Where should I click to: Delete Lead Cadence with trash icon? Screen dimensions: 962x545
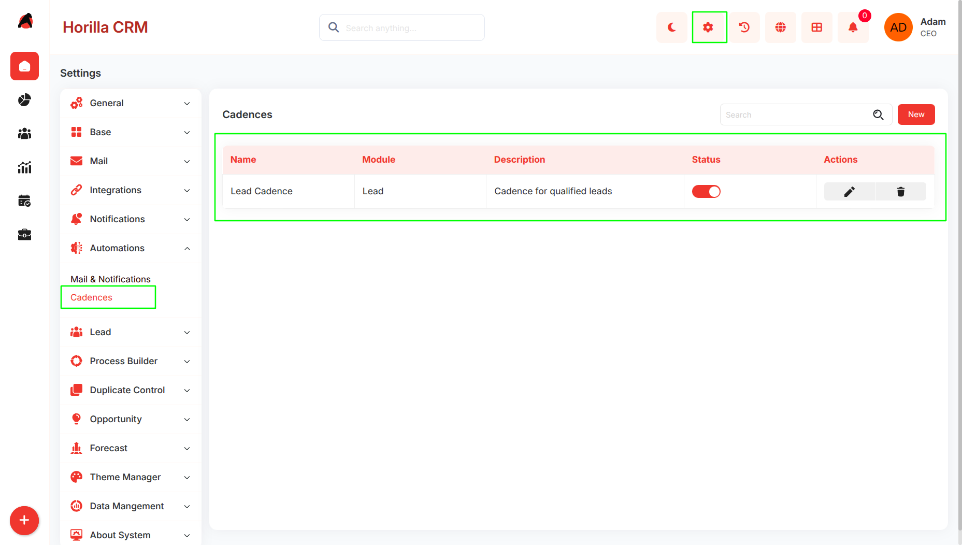[x=901, y=192]
